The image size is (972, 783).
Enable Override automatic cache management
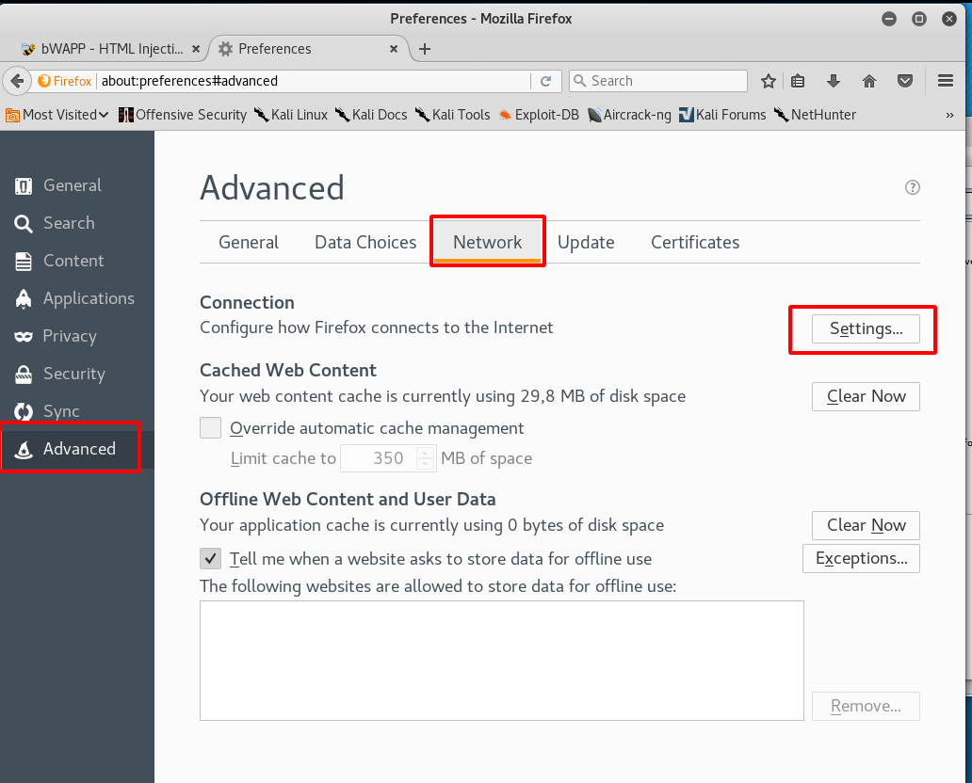tap(211, 428)
